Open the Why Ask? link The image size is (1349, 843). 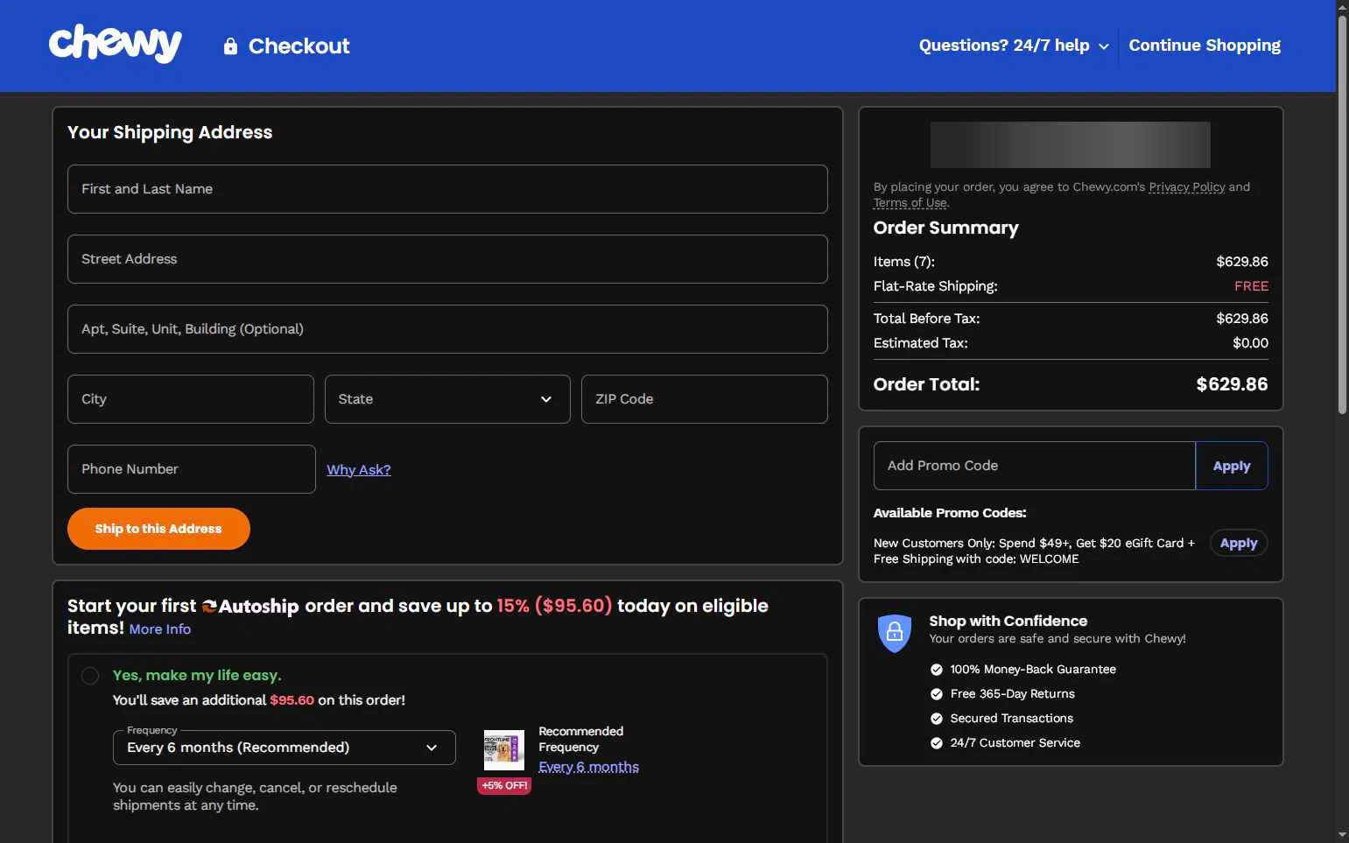point(359,470)
